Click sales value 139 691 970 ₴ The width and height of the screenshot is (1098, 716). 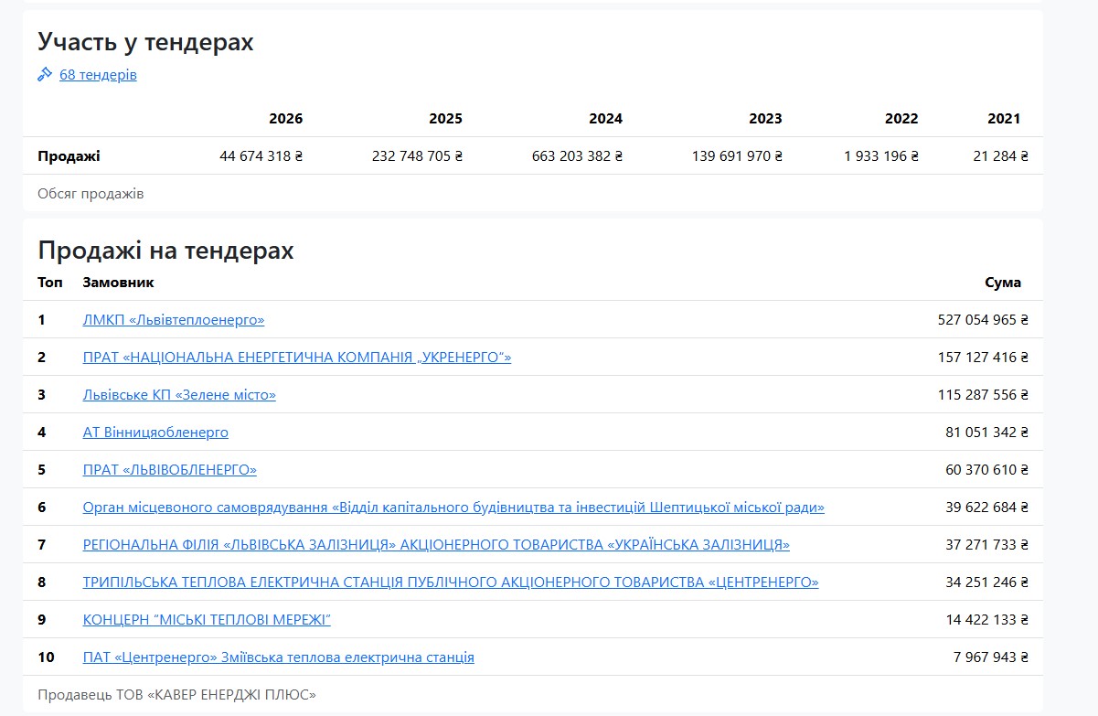[x=737, y=156]
